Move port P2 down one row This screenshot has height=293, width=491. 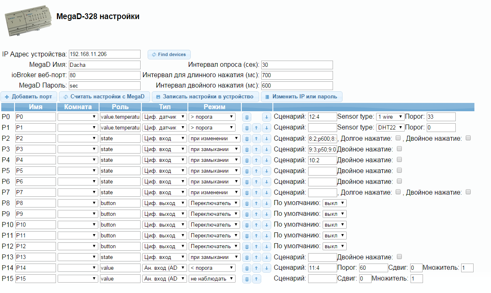coord(267,139)
